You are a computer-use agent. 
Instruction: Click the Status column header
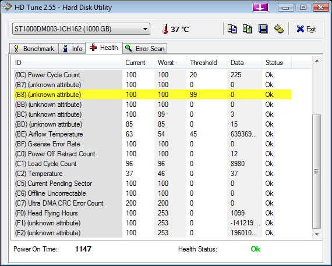point(277,63)
